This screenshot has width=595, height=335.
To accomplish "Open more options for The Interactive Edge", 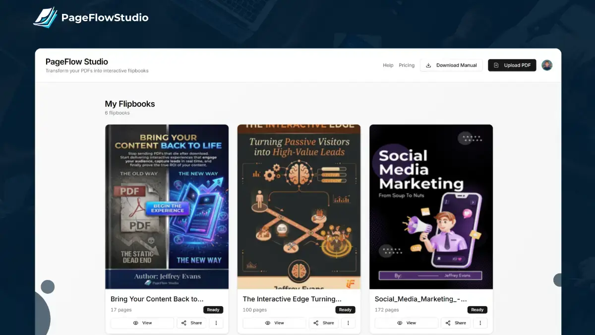I will pos(348,323).
